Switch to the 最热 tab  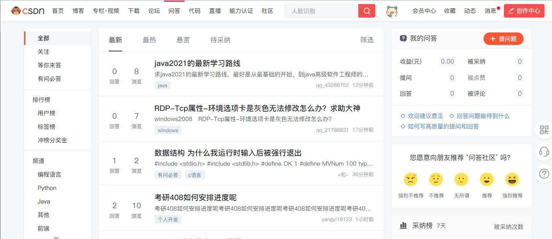click(149, 40)
